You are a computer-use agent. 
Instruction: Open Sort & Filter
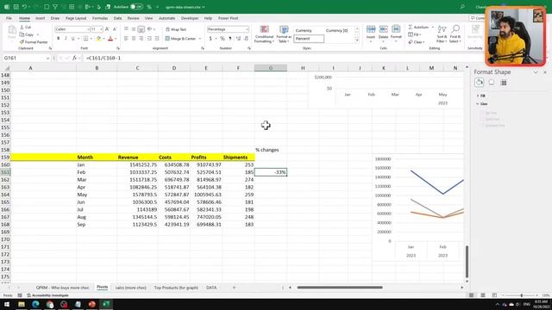(442, 34)
